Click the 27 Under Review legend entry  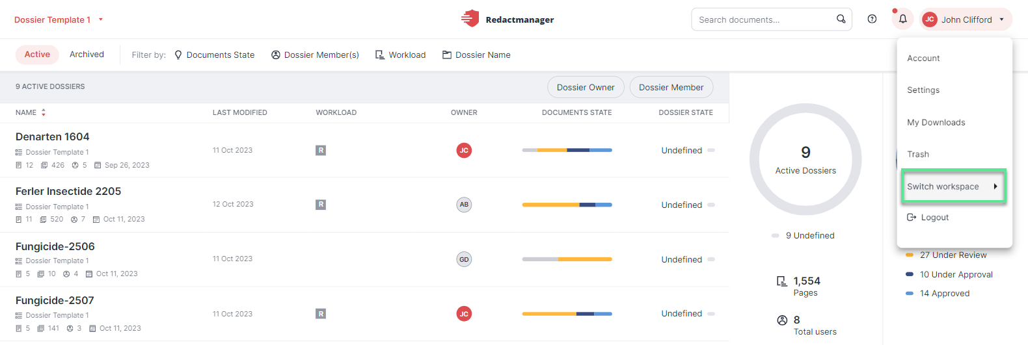(947, 255)
